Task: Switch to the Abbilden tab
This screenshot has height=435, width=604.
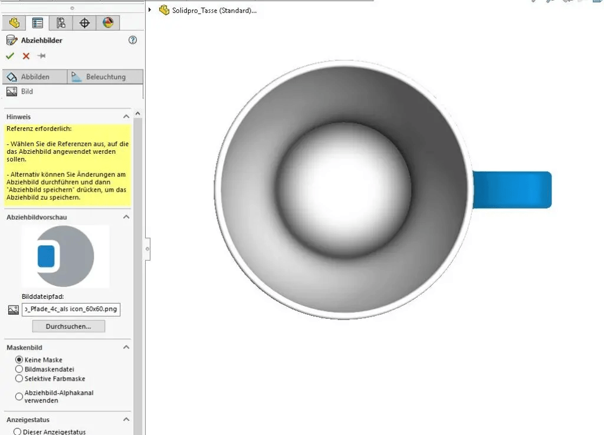Action: 35,77
